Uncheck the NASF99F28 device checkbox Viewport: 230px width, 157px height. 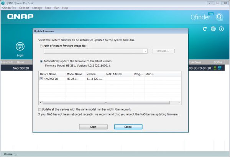[x=41, y=79]
